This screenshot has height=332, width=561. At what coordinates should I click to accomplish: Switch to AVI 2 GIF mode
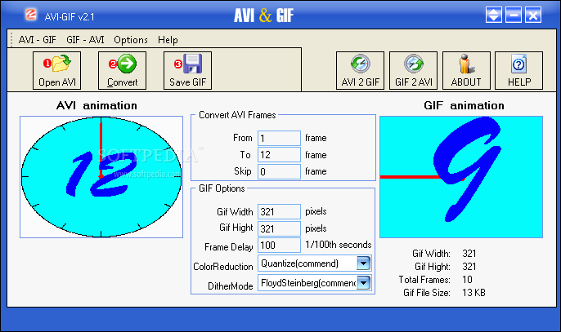pyautogui.click(x=361, y=70)
